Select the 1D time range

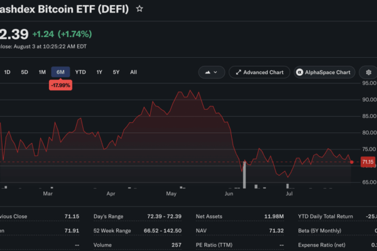click(7, 72)
